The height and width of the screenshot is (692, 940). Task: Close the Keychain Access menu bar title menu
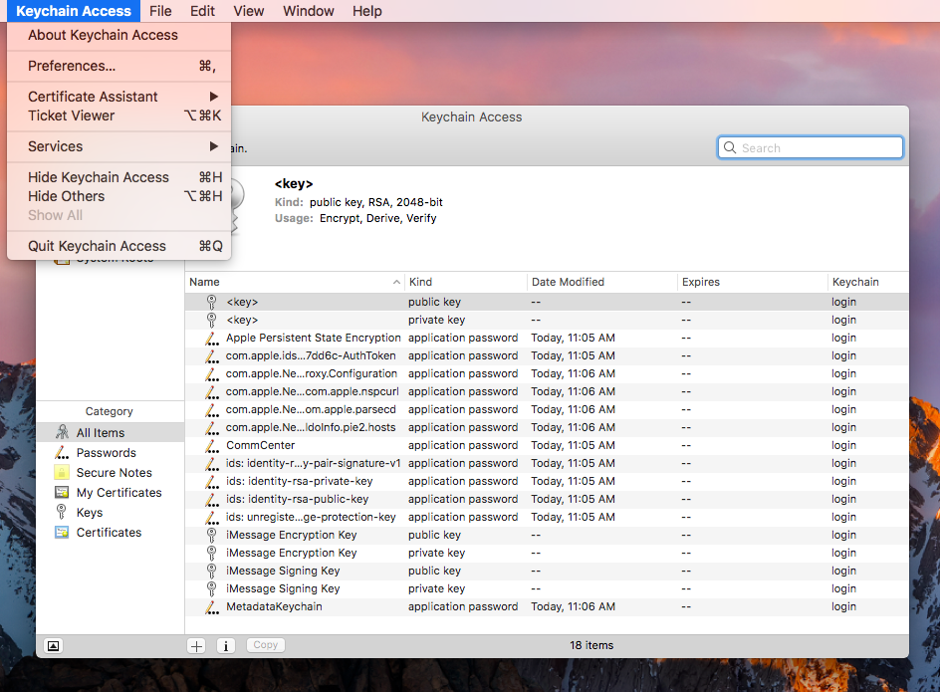pos(74,11)
